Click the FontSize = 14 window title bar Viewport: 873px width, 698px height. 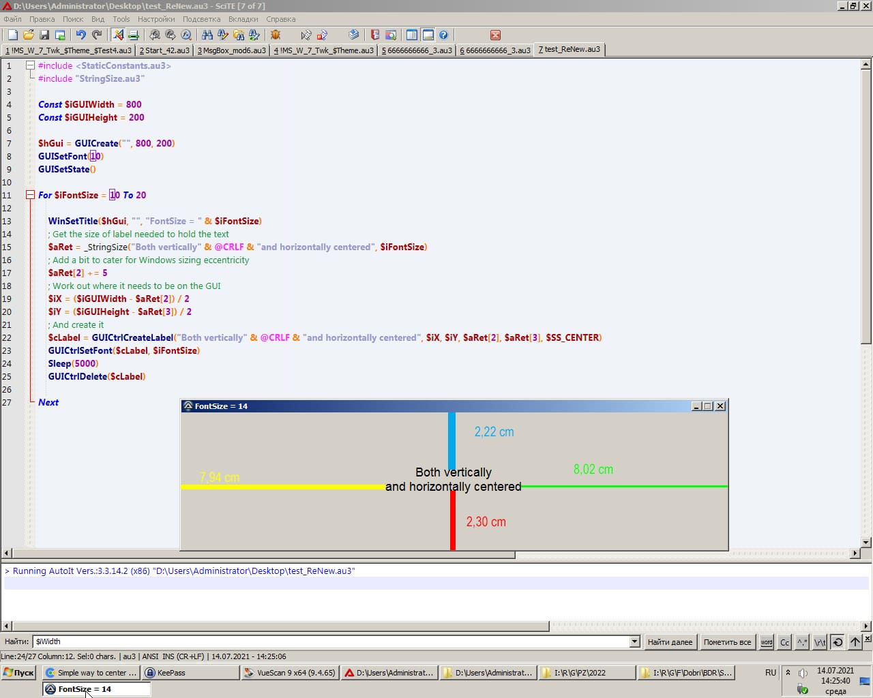[x=436, y=406]
